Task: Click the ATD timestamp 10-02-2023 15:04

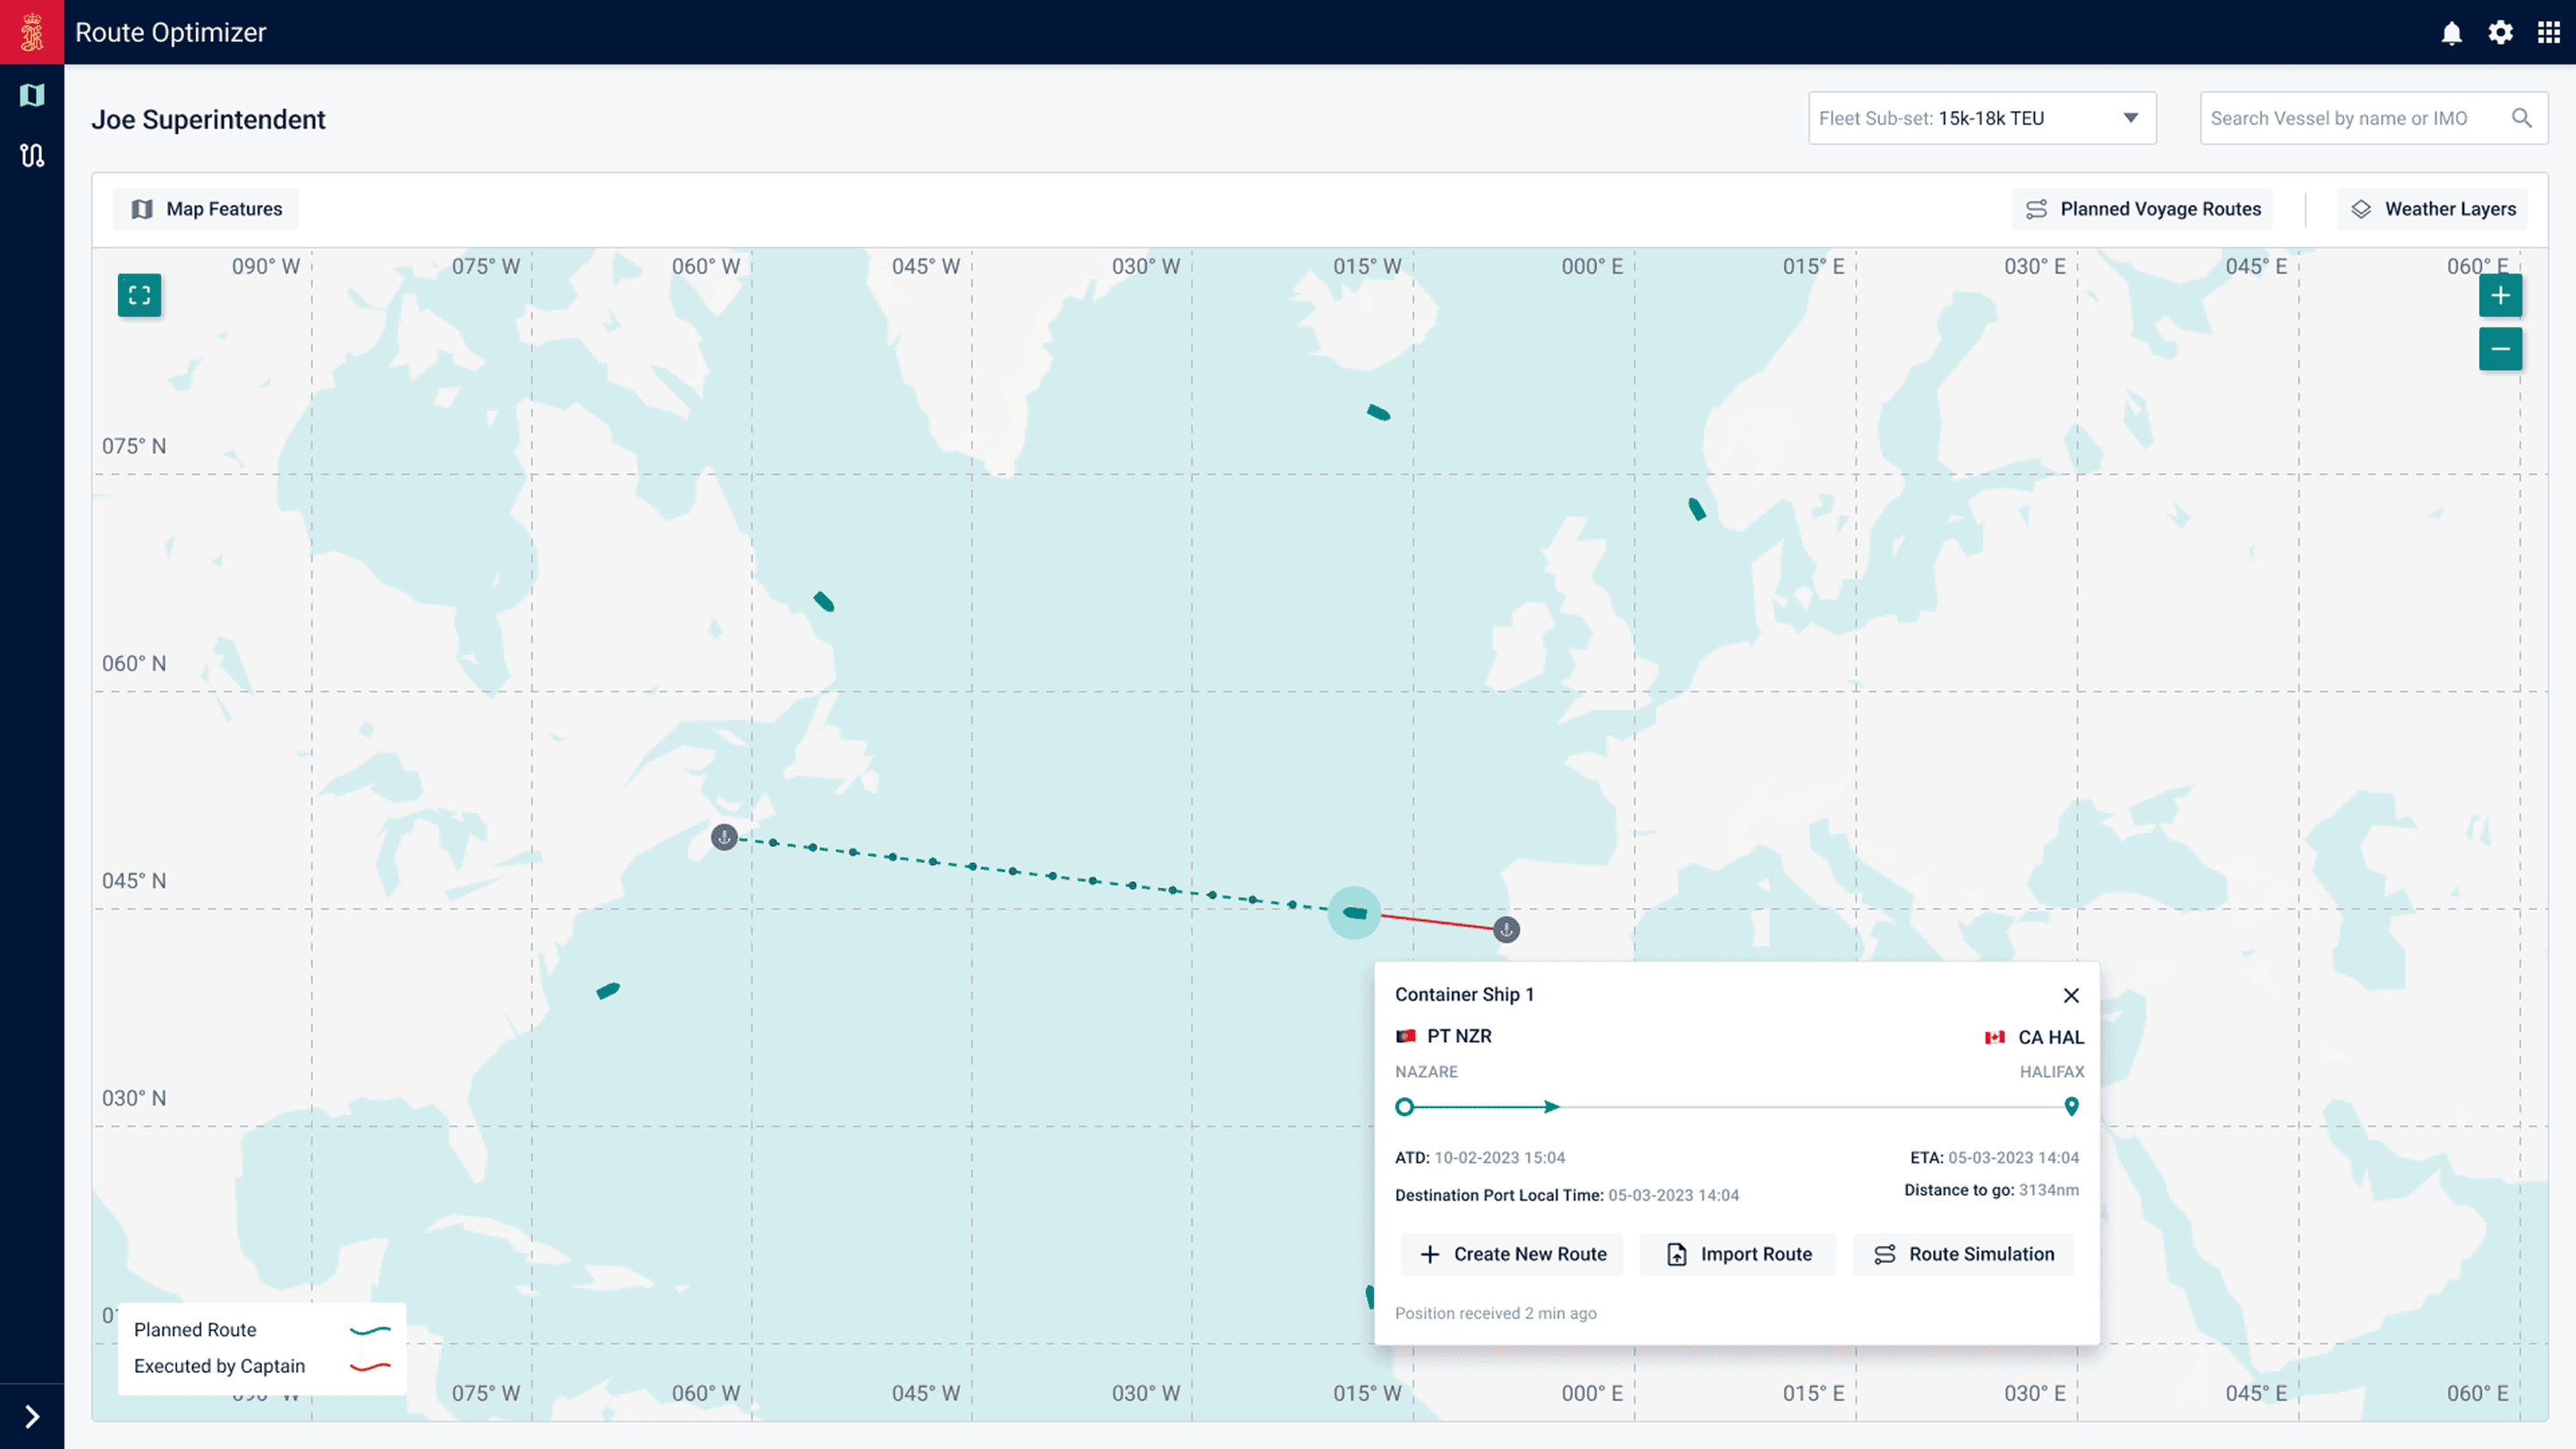Action: pyautogui.click(x=1500, y=1157)
